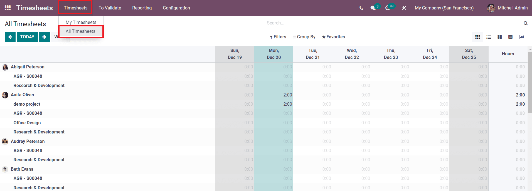The width and height of the screenshot is (532, 191).
Task: Go to previous week arrow
Action: point(10,37)
